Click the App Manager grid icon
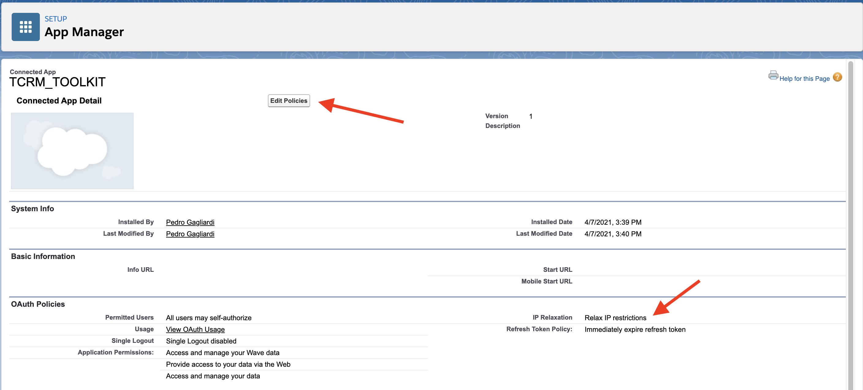The image size is (863, 390). (x=25, y=27)
